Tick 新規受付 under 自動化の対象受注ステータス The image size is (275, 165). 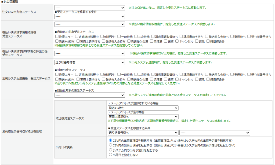point(102,36)
